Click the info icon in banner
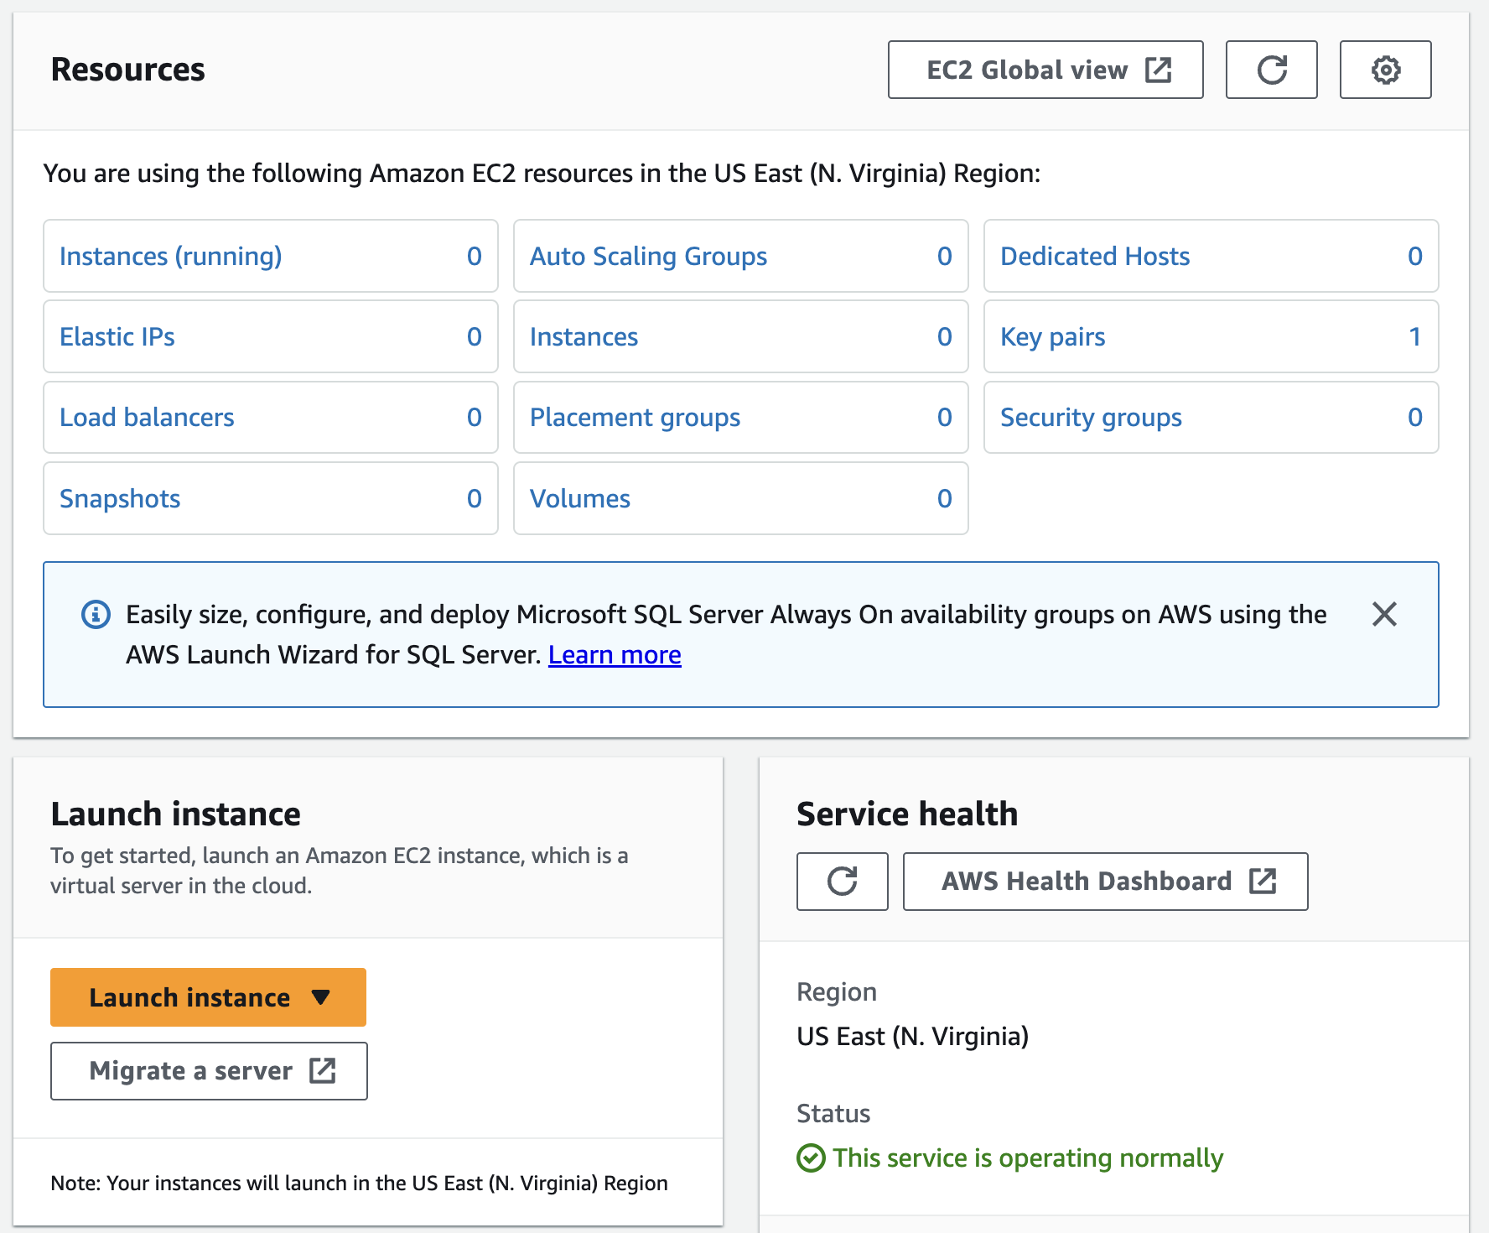 (96, 614)
